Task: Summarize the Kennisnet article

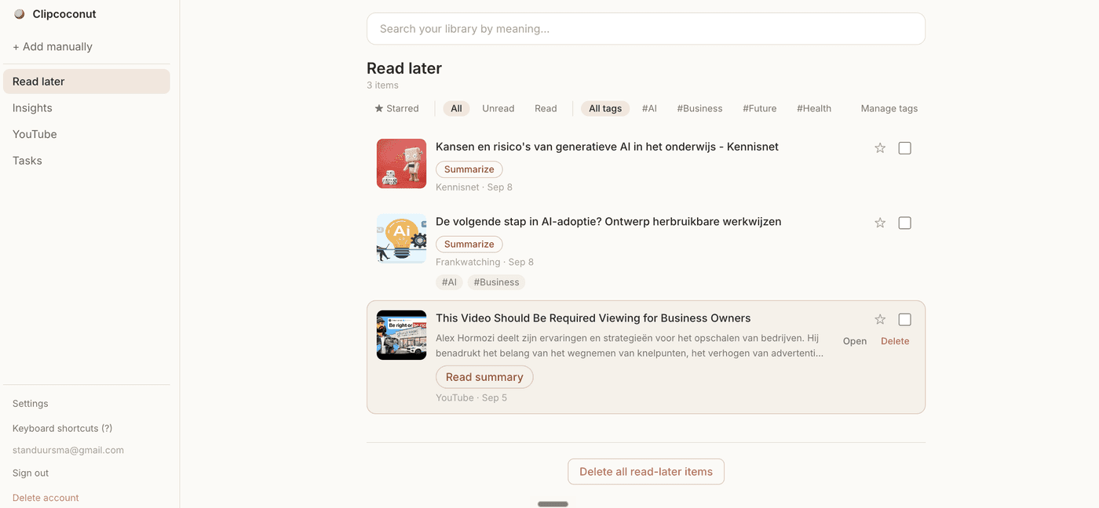Action: [x=469, y=169]
